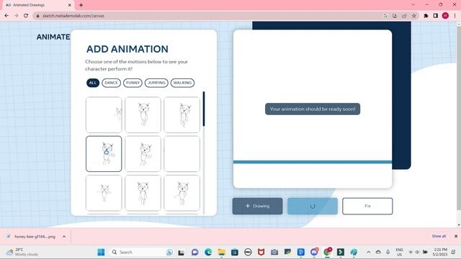Toggle the browser side panel
This screenshot has height=259, width=461.
(x=435, y=16)
